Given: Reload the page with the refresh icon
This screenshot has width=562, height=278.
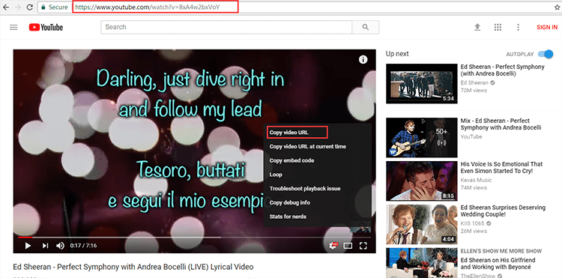Looking at the screenshot, I should [x=30, y=7].
